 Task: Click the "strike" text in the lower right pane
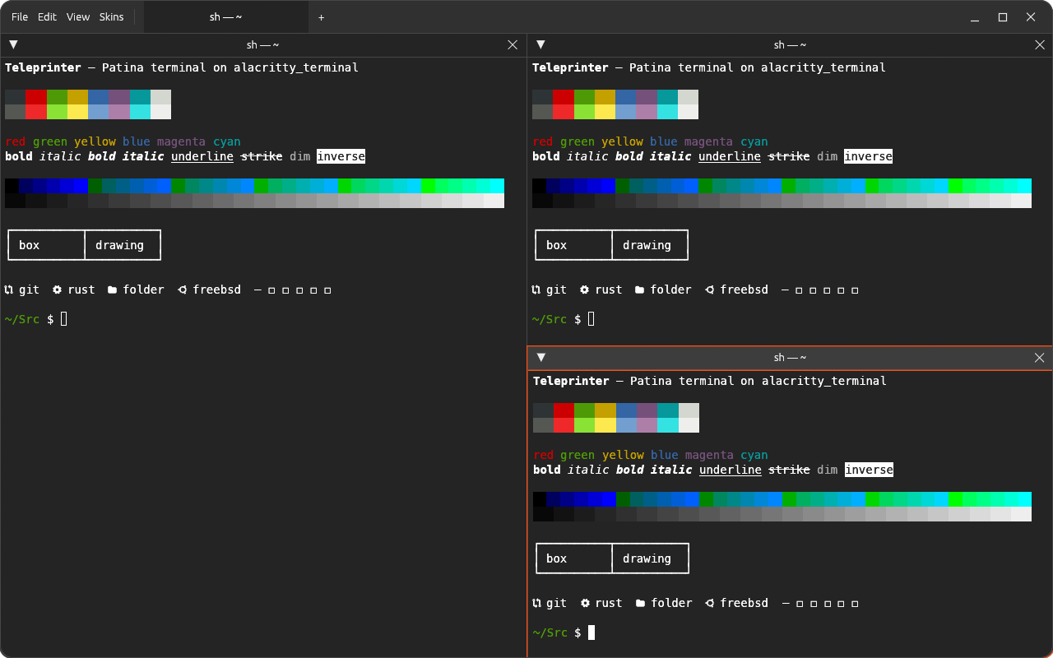pos(789,470)
